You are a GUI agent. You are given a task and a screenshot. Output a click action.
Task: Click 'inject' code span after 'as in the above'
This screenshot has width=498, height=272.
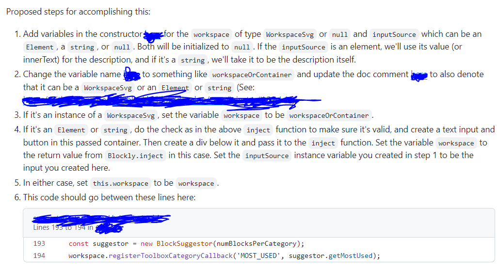pos(258,130)
